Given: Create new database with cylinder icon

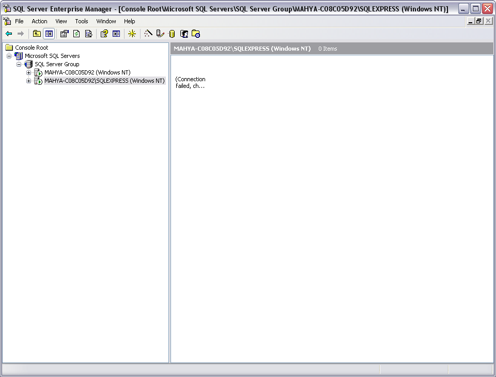Looking at the screenshot, I should click(x=172, y=34).
